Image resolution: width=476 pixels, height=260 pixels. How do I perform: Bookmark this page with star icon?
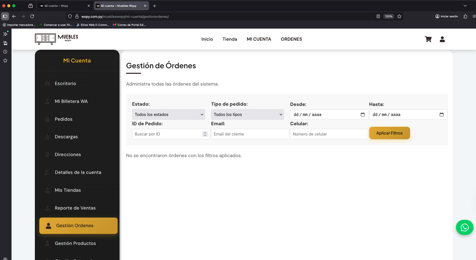tap(399, 16)
